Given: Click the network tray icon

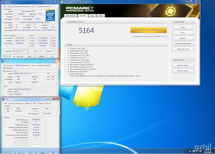Looking at the screenshot, I should pos(193,151).
